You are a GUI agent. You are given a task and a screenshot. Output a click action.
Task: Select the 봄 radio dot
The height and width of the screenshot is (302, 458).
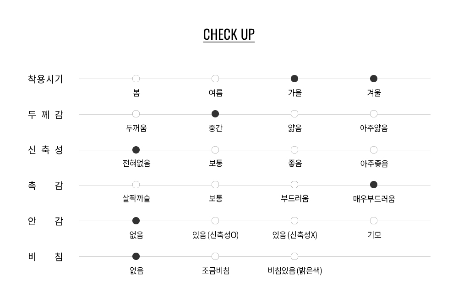coord(136,79)
